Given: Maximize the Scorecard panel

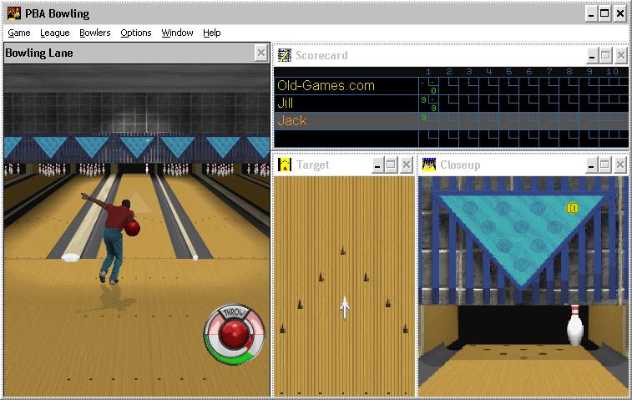Looking at the screenshot, I should (x=605, y=56).
